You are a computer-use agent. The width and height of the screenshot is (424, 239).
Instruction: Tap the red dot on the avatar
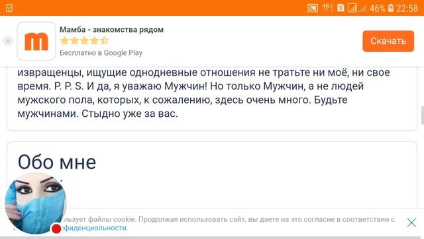click(56, 228)
